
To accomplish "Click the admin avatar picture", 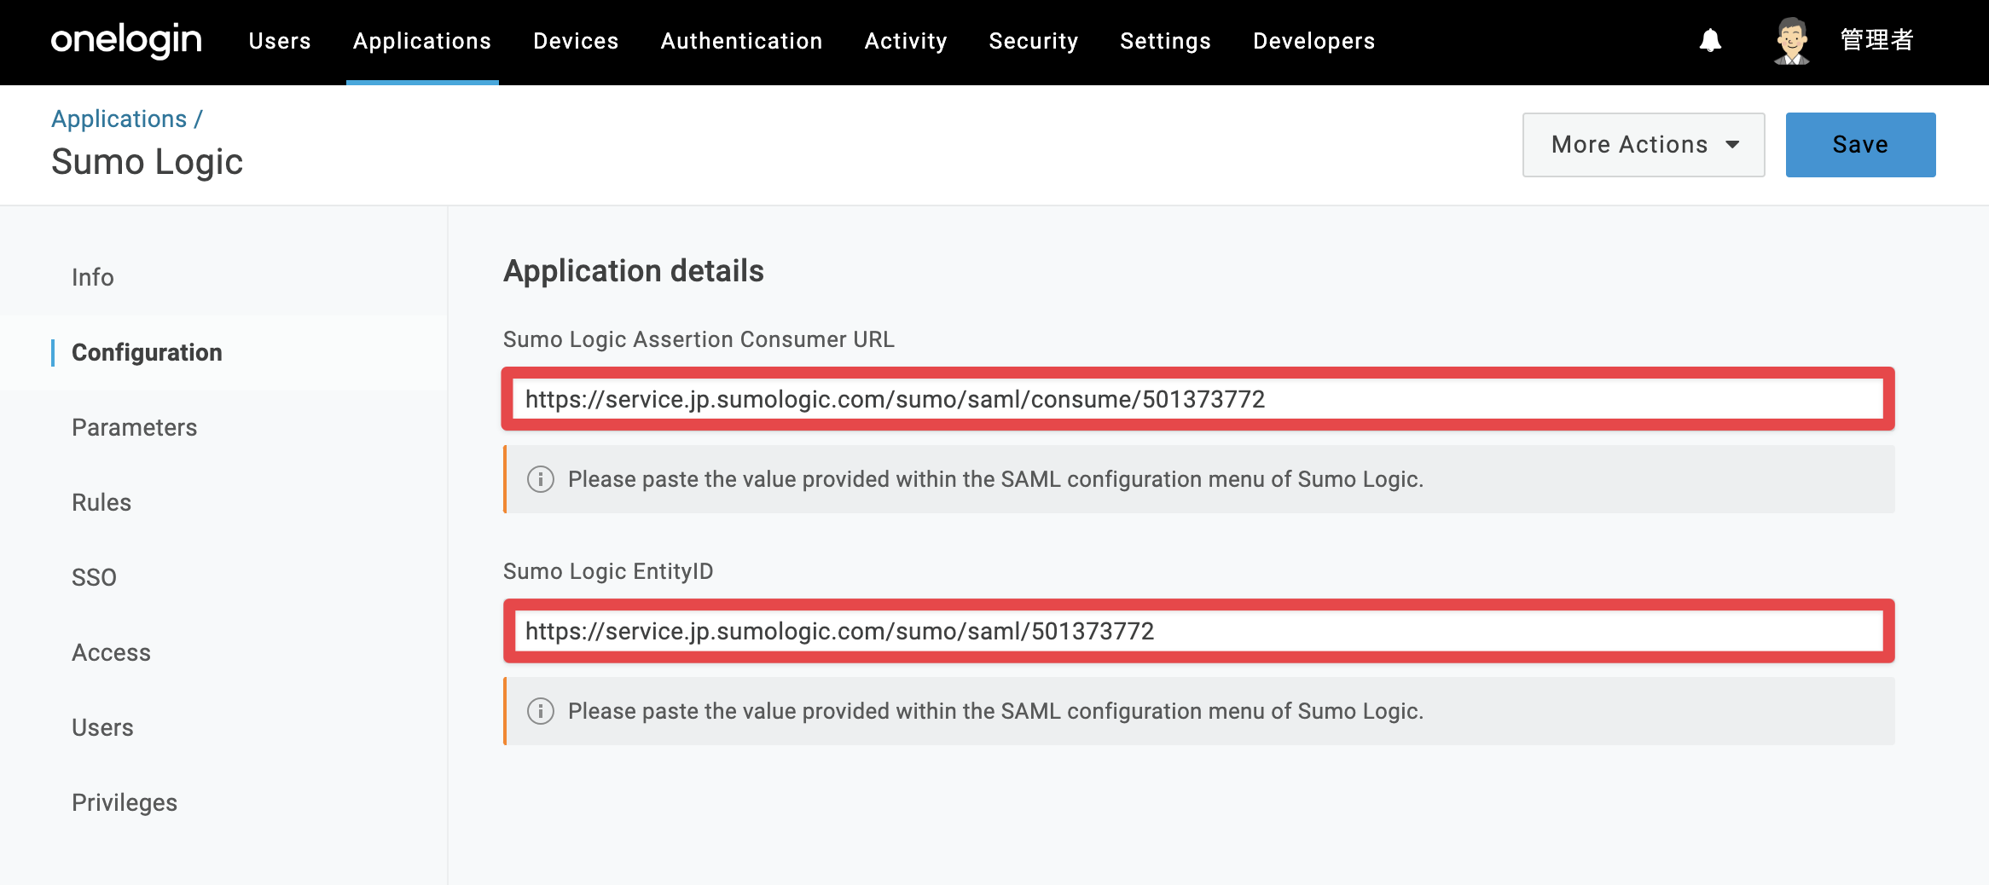I will (1792, 40).
